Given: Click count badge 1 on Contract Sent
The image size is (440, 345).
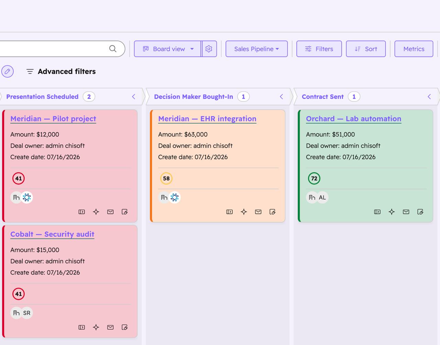Looking at the screenshot, I should point(354,97).
